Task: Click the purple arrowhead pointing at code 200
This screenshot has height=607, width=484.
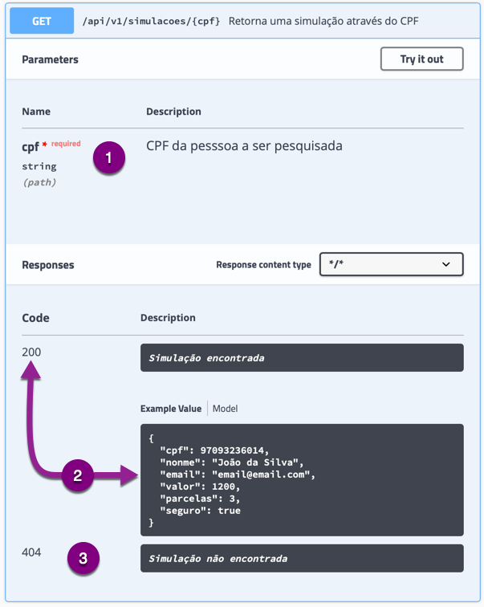Action: tap(31, 369)
